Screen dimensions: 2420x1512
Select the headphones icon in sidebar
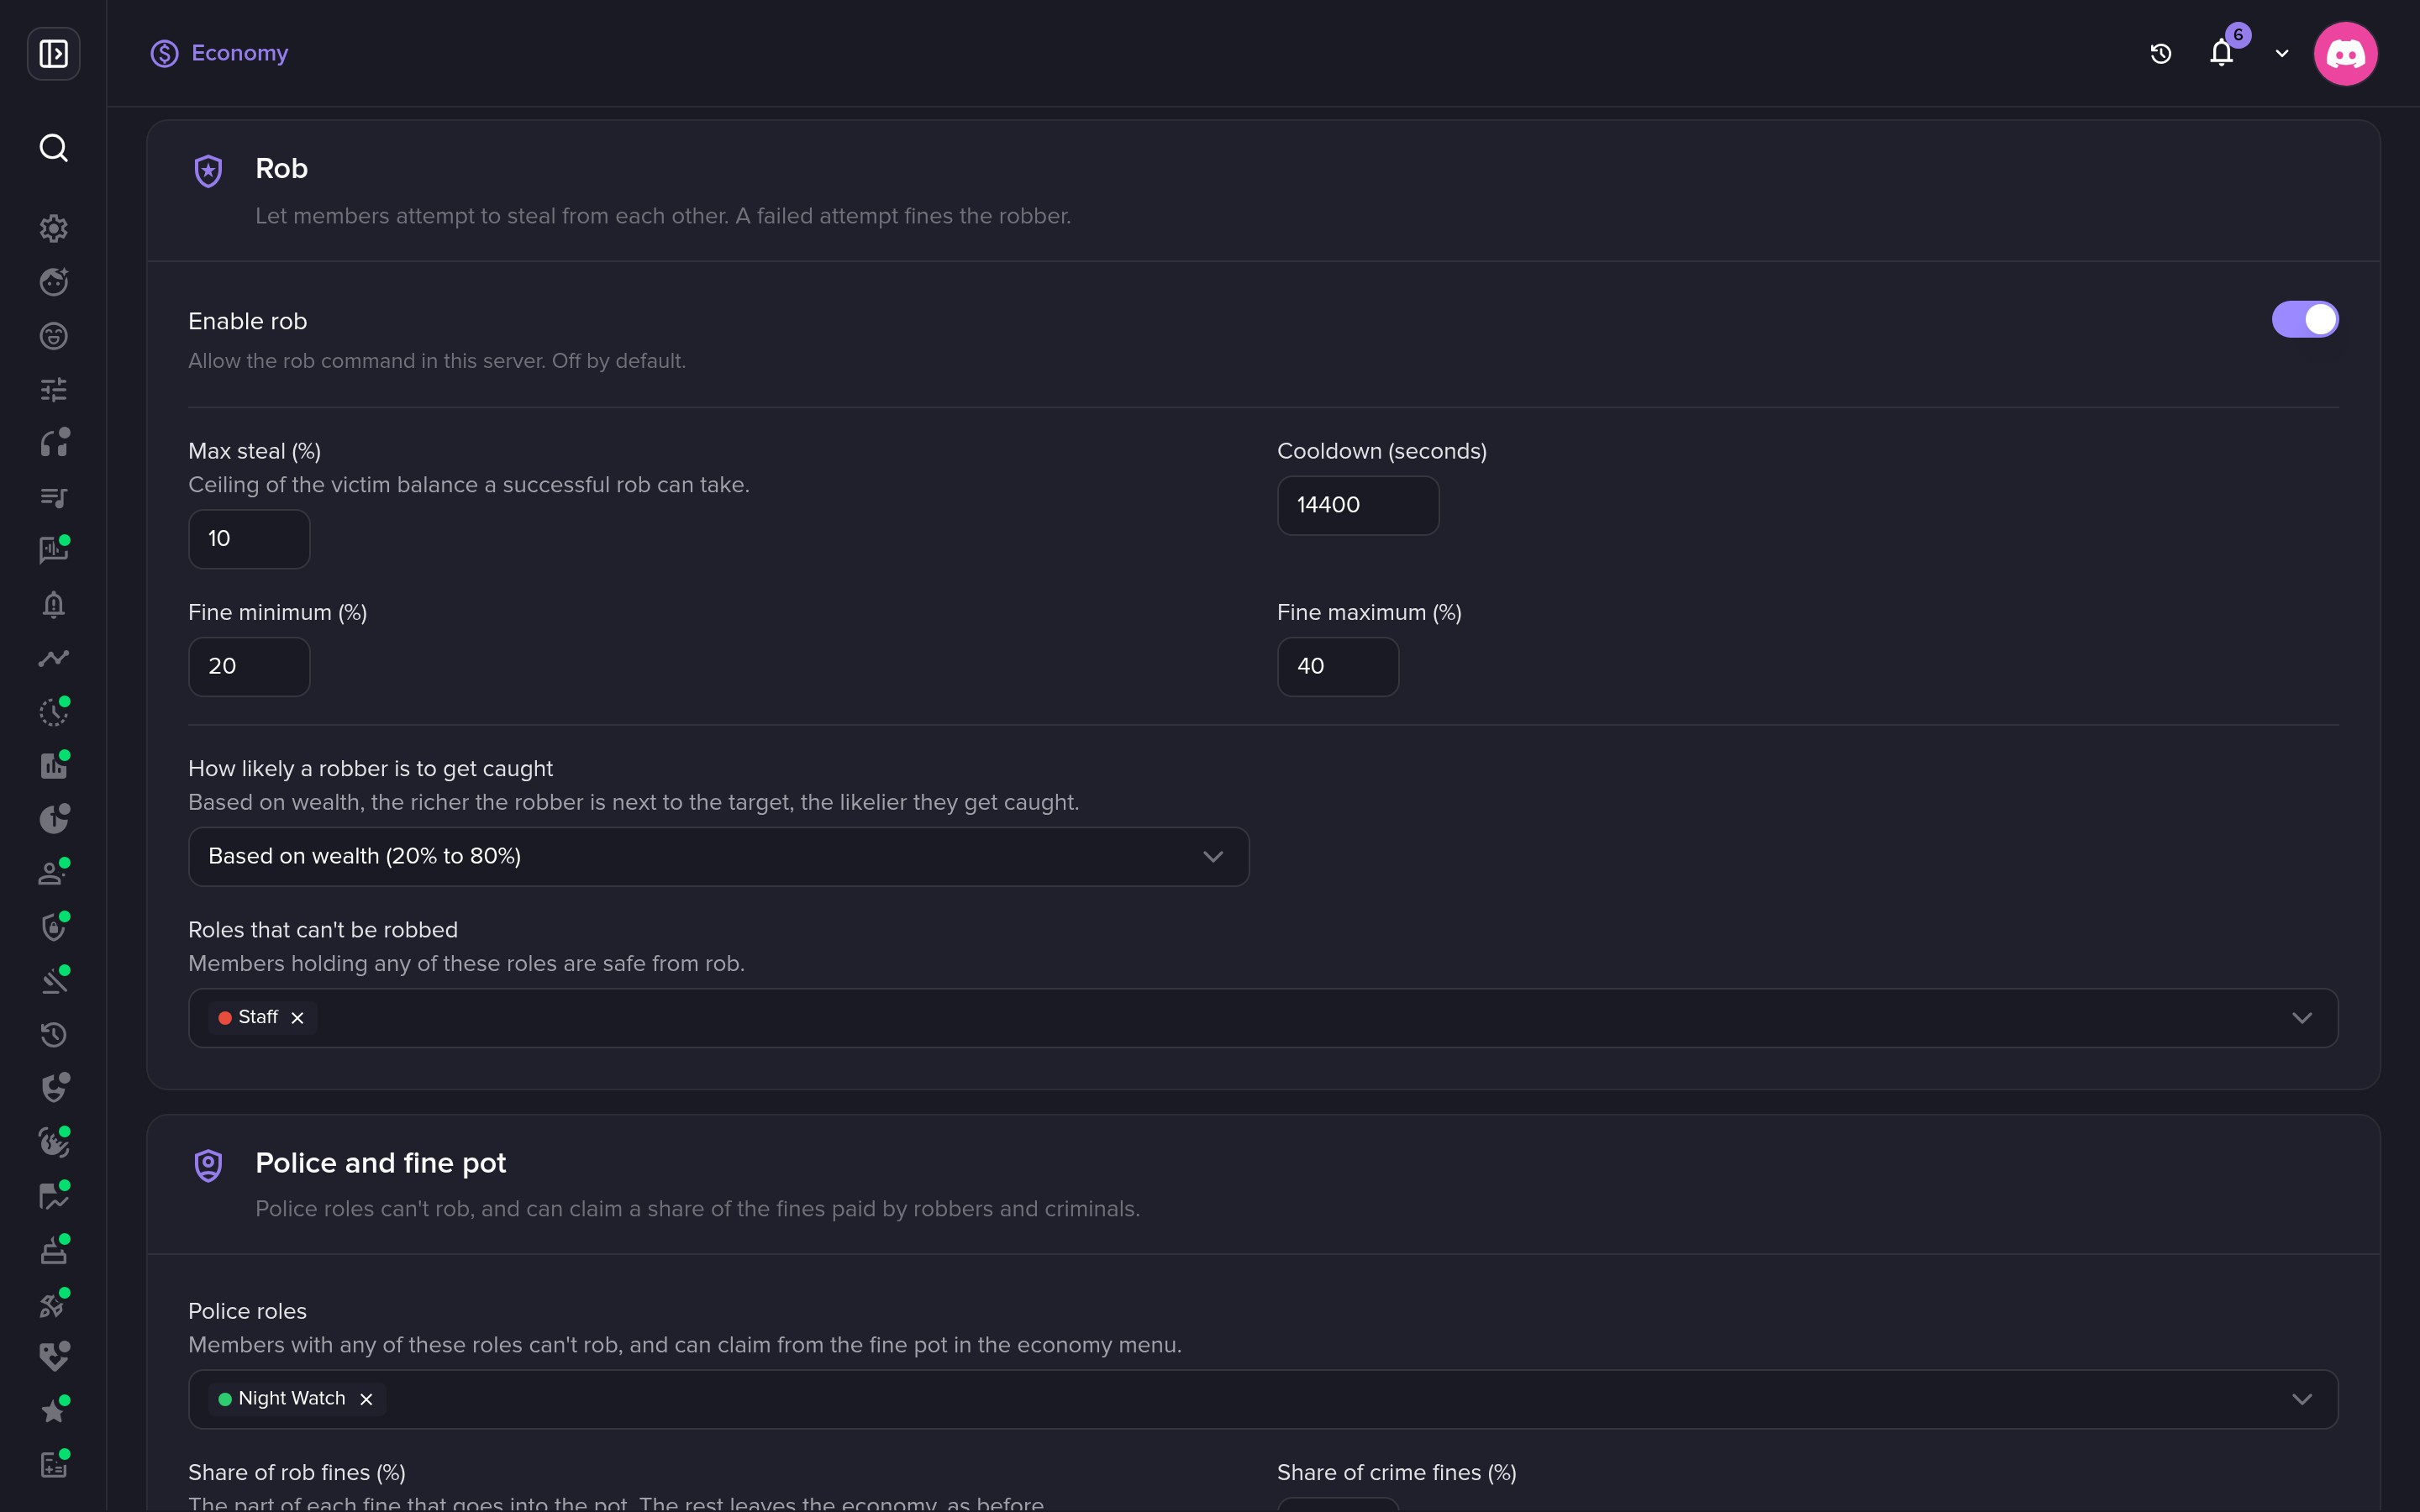pyautogui.click(x=53, y=443)
